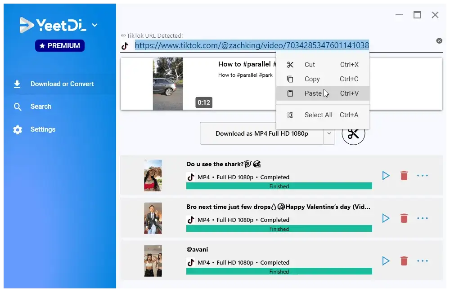
Task: Open more options for the @avani video
Action: click(x=423, y=261)
